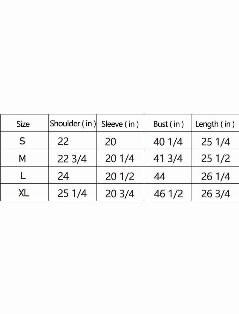Select the Bust (in) column header
239x314 pixels.
168,124
